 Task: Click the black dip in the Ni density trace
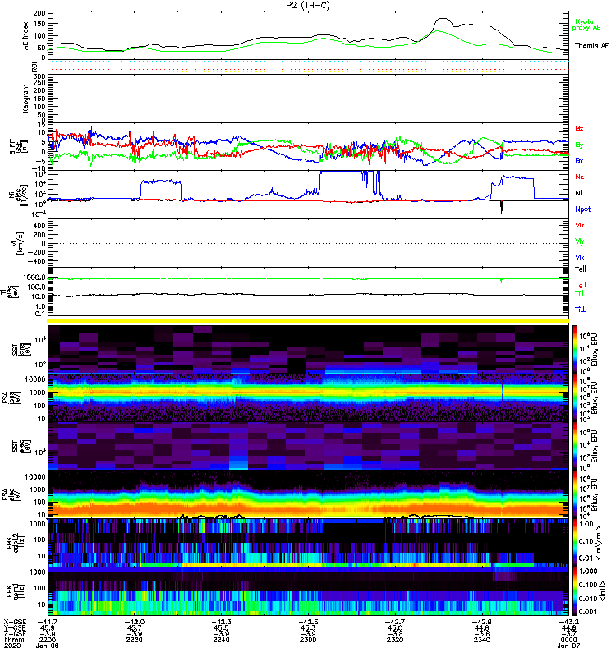[x=502, y=207]
